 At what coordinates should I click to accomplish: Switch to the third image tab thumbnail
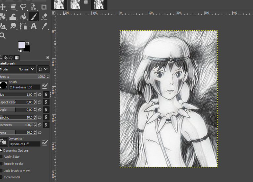99,5
